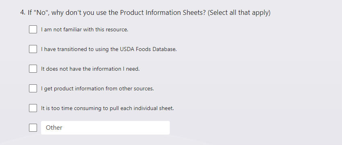Screen dimensions: 342x145
Task: Click the words "USDA Foods Database" in second option
Action: click(148, 49)
